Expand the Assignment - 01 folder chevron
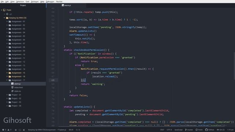The image size is (235, 132). tap(7, 22)
